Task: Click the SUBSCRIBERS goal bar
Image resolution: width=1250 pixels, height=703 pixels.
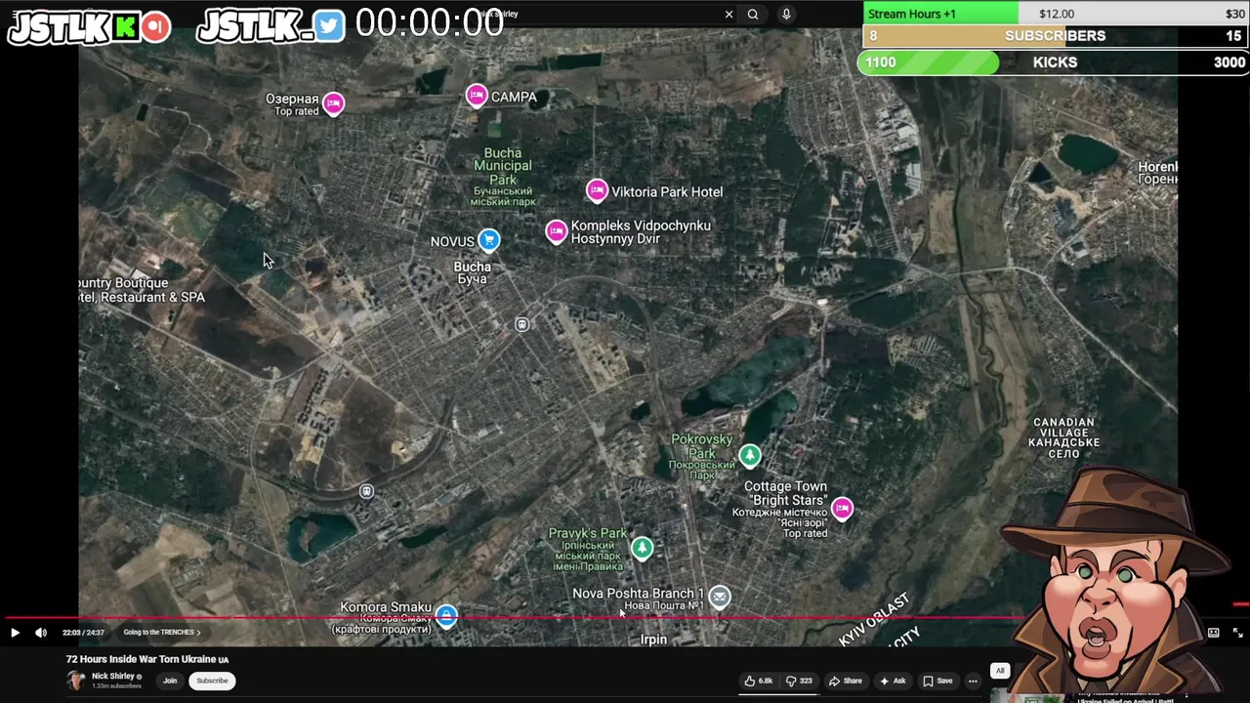Action: 1056,36
